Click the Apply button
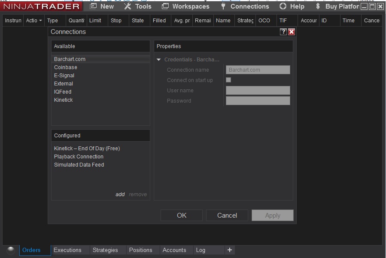386x258 pixels. coord(273,216)
